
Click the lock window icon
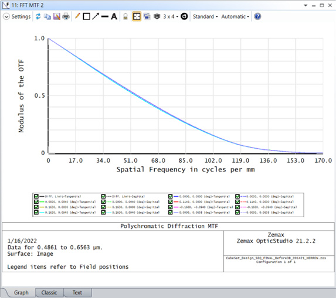[x=125, y=16]
